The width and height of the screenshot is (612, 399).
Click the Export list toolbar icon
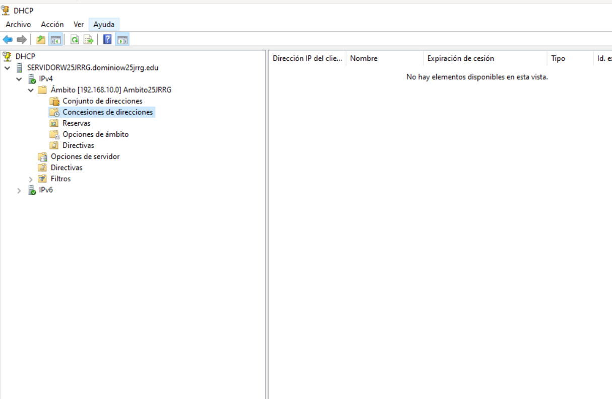click(x=88, y=40)
